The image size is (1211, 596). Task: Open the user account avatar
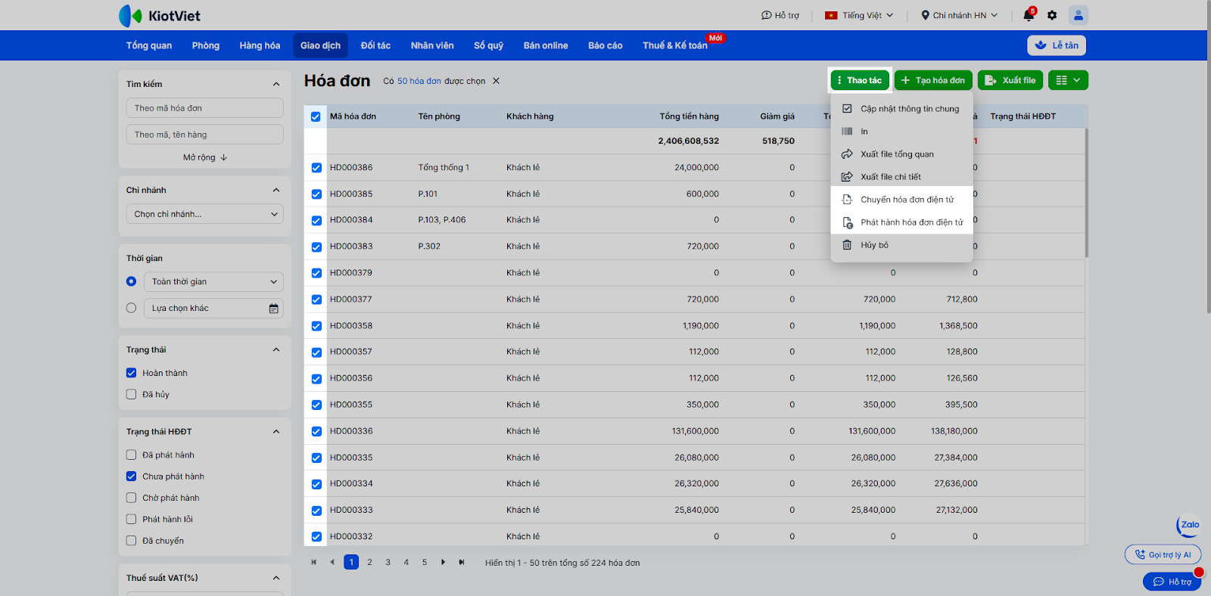(x=1078, y=15)
